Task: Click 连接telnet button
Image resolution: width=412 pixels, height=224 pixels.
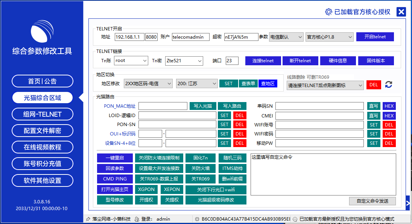Action: coord(263,61)
